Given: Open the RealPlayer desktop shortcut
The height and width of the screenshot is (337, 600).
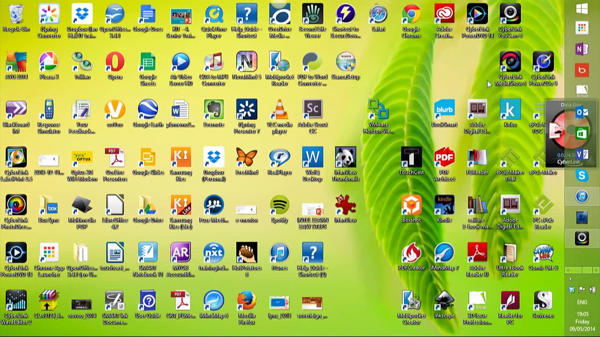Looking at the screenshot, I should (x=280, y=157).
